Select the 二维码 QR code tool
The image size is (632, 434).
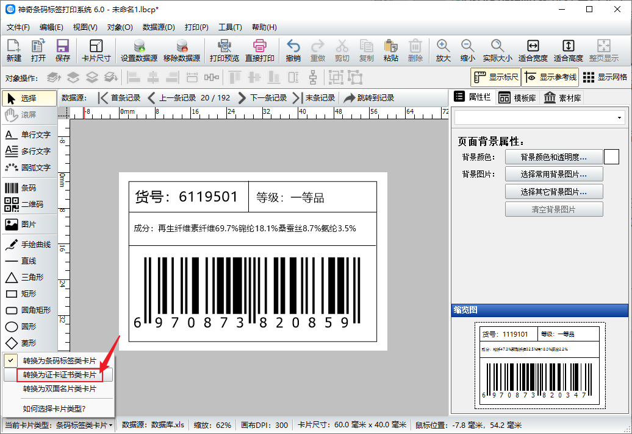click(x=29, y=204)
